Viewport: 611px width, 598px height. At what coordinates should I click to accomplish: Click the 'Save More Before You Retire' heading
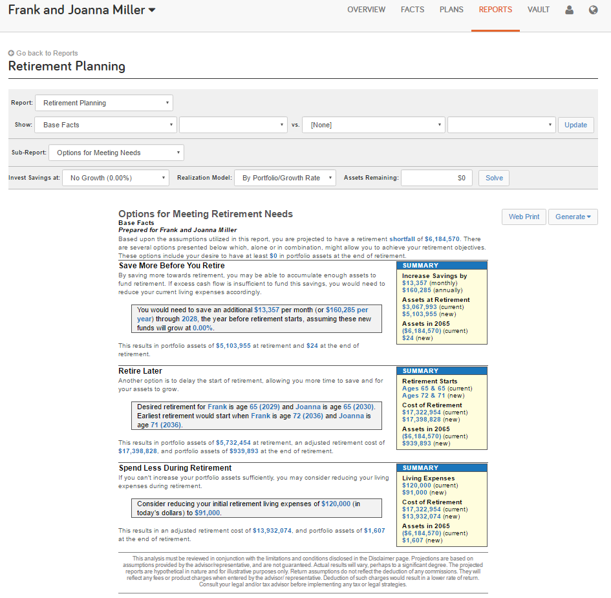click(172, 266)
